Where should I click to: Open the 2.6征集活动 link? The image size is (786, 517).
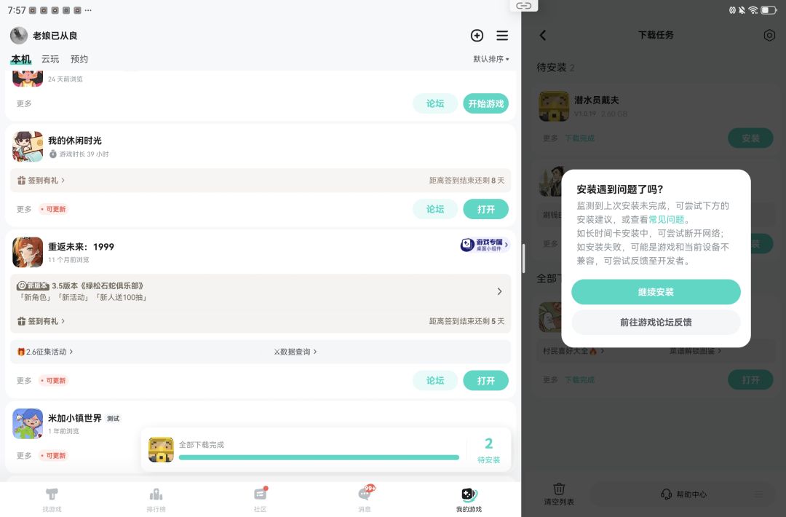45,352
